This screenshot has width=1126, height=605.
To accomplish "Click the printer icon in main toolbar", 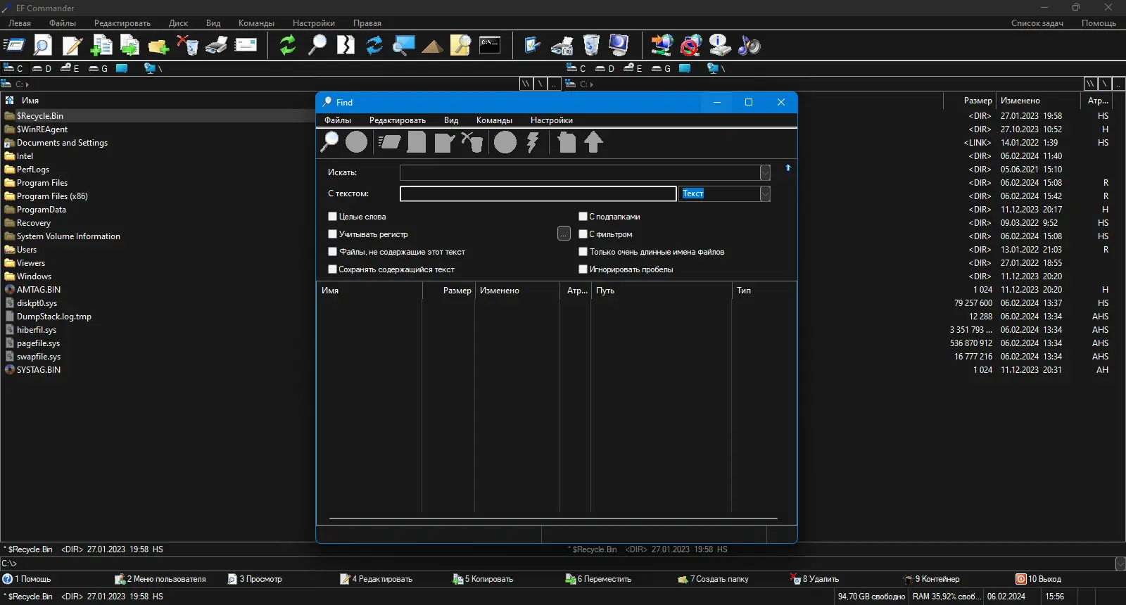I will [x=216, y=46].
